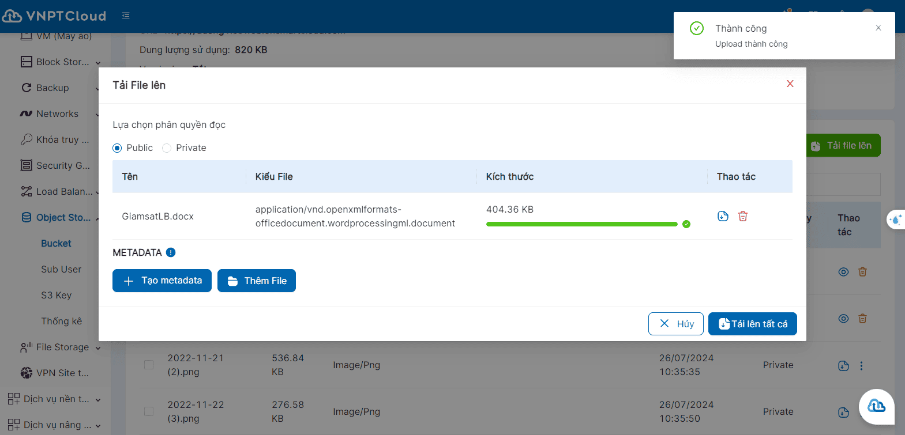Click the Networks sidebar icon
This screenshot has width=905, height=435.
coord(27,114)
